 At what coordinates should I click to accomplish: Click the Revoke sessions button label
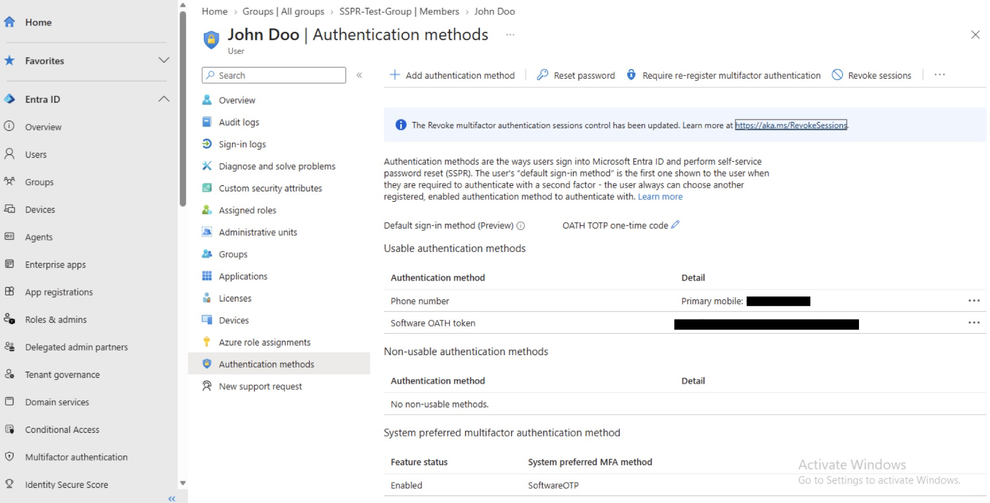pyautogui.click(x=879, y=75)
